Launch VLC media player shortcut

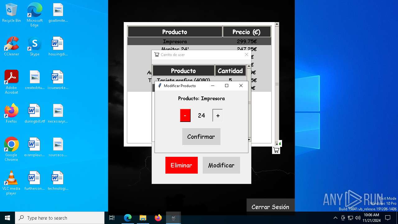click(x=12, y=183)
